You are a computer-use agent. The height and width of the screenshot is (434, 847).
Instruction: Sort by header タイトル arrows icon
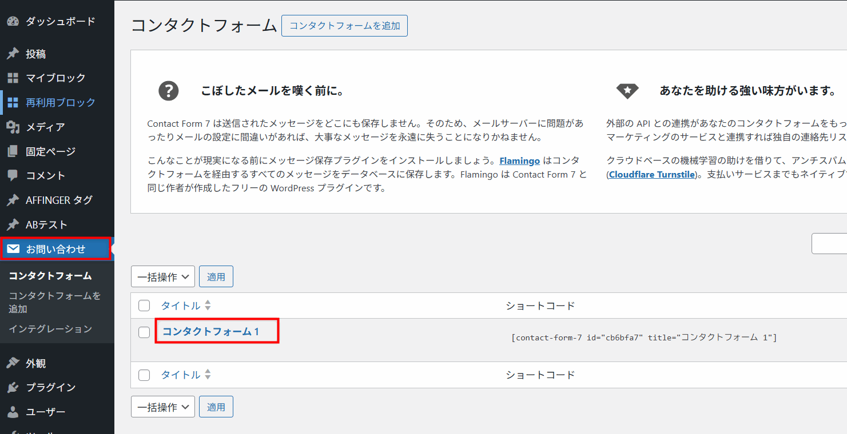(x=208, y=306)
